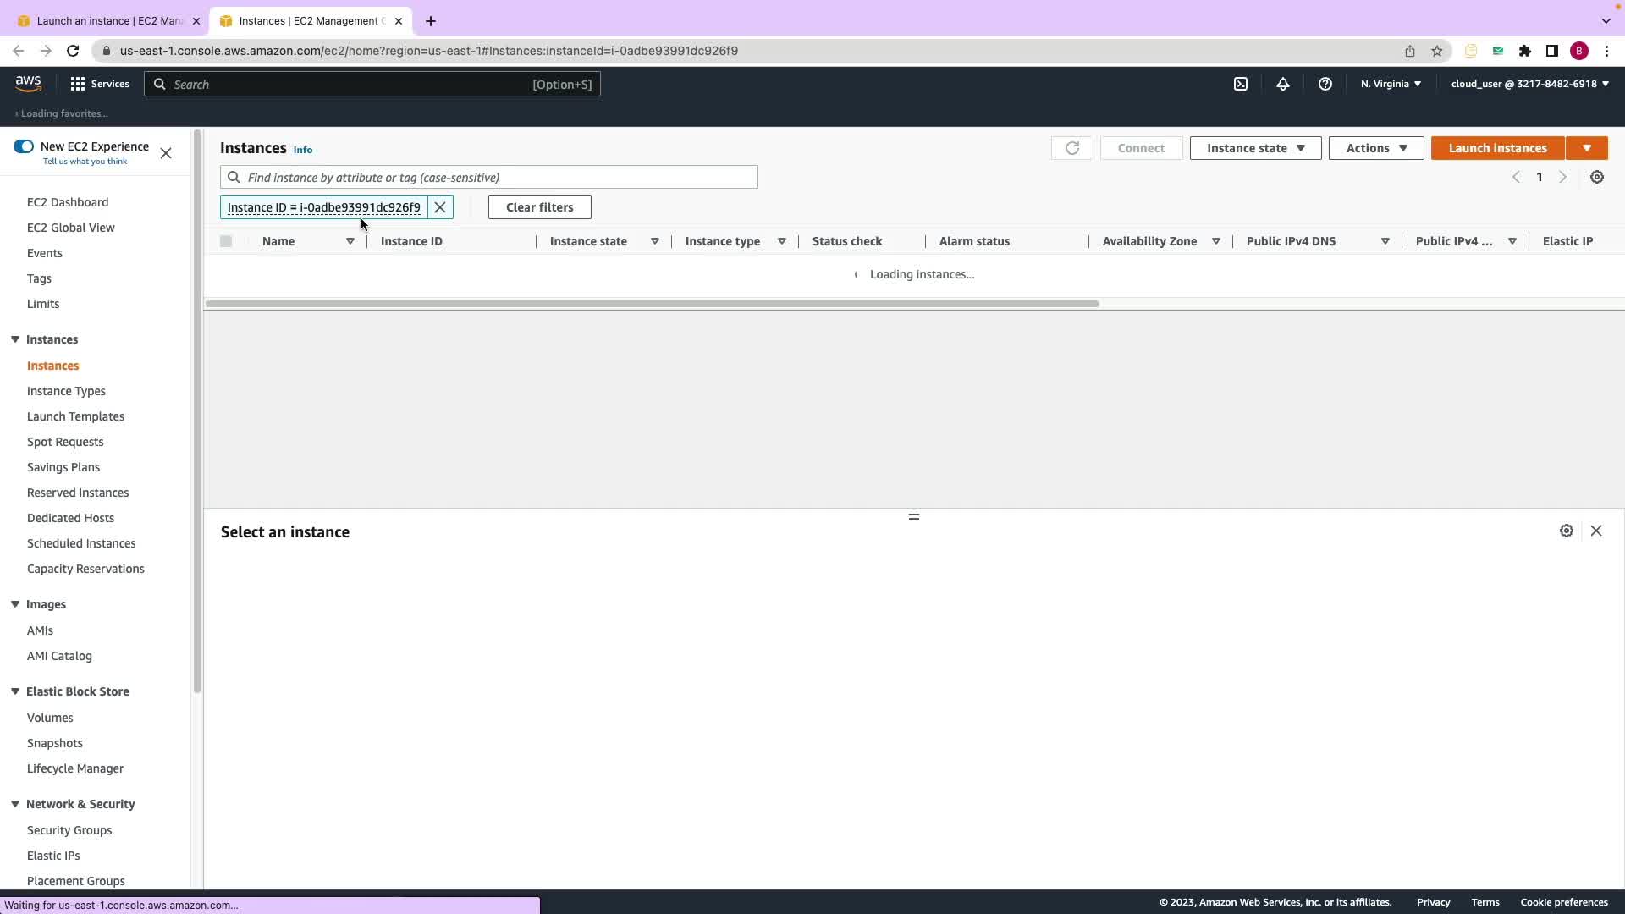This screenshot has width=1625, height=914.
Task: Click the AWS logo home icon
Action: 28,83
